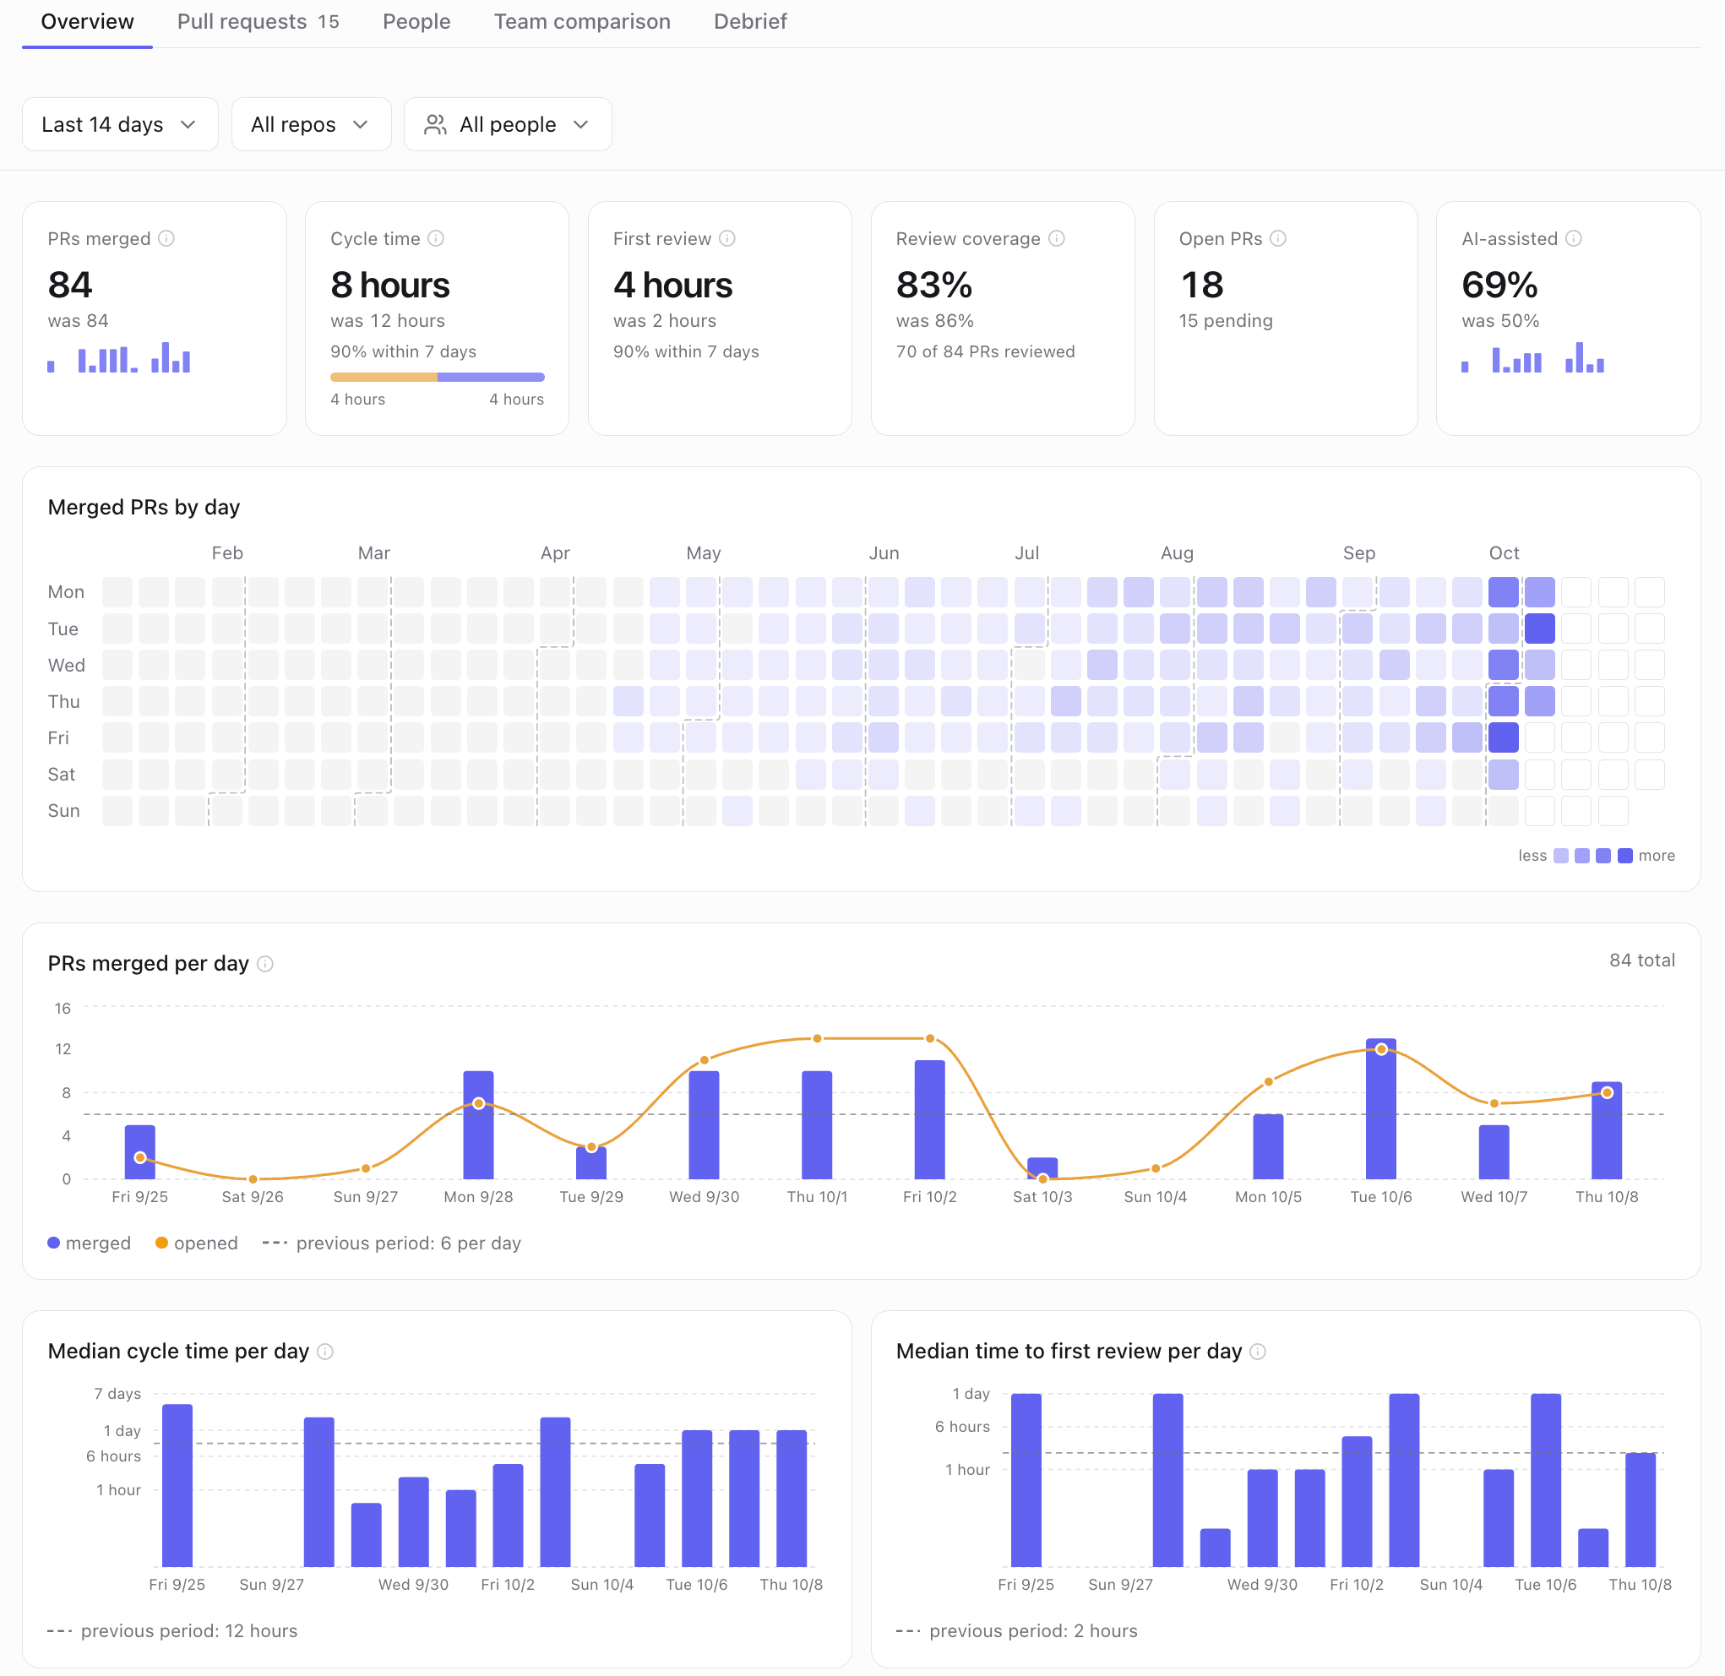Click the Fri 10/2 merged bar
Image resolution: width=1725 pixels, height=1676 pixels.
pyautogui.click(x=929, y=1119)
